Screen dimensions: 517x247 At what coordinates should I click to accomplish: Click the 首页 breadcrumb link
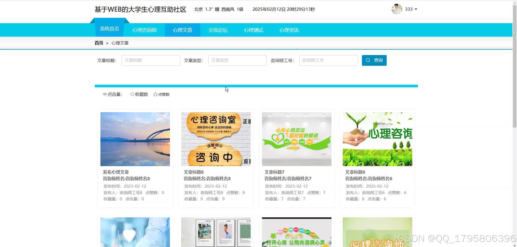pos(99,43)
